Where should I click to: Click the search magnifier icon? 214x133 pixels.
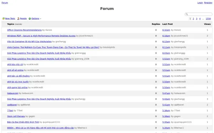[187, 14]
